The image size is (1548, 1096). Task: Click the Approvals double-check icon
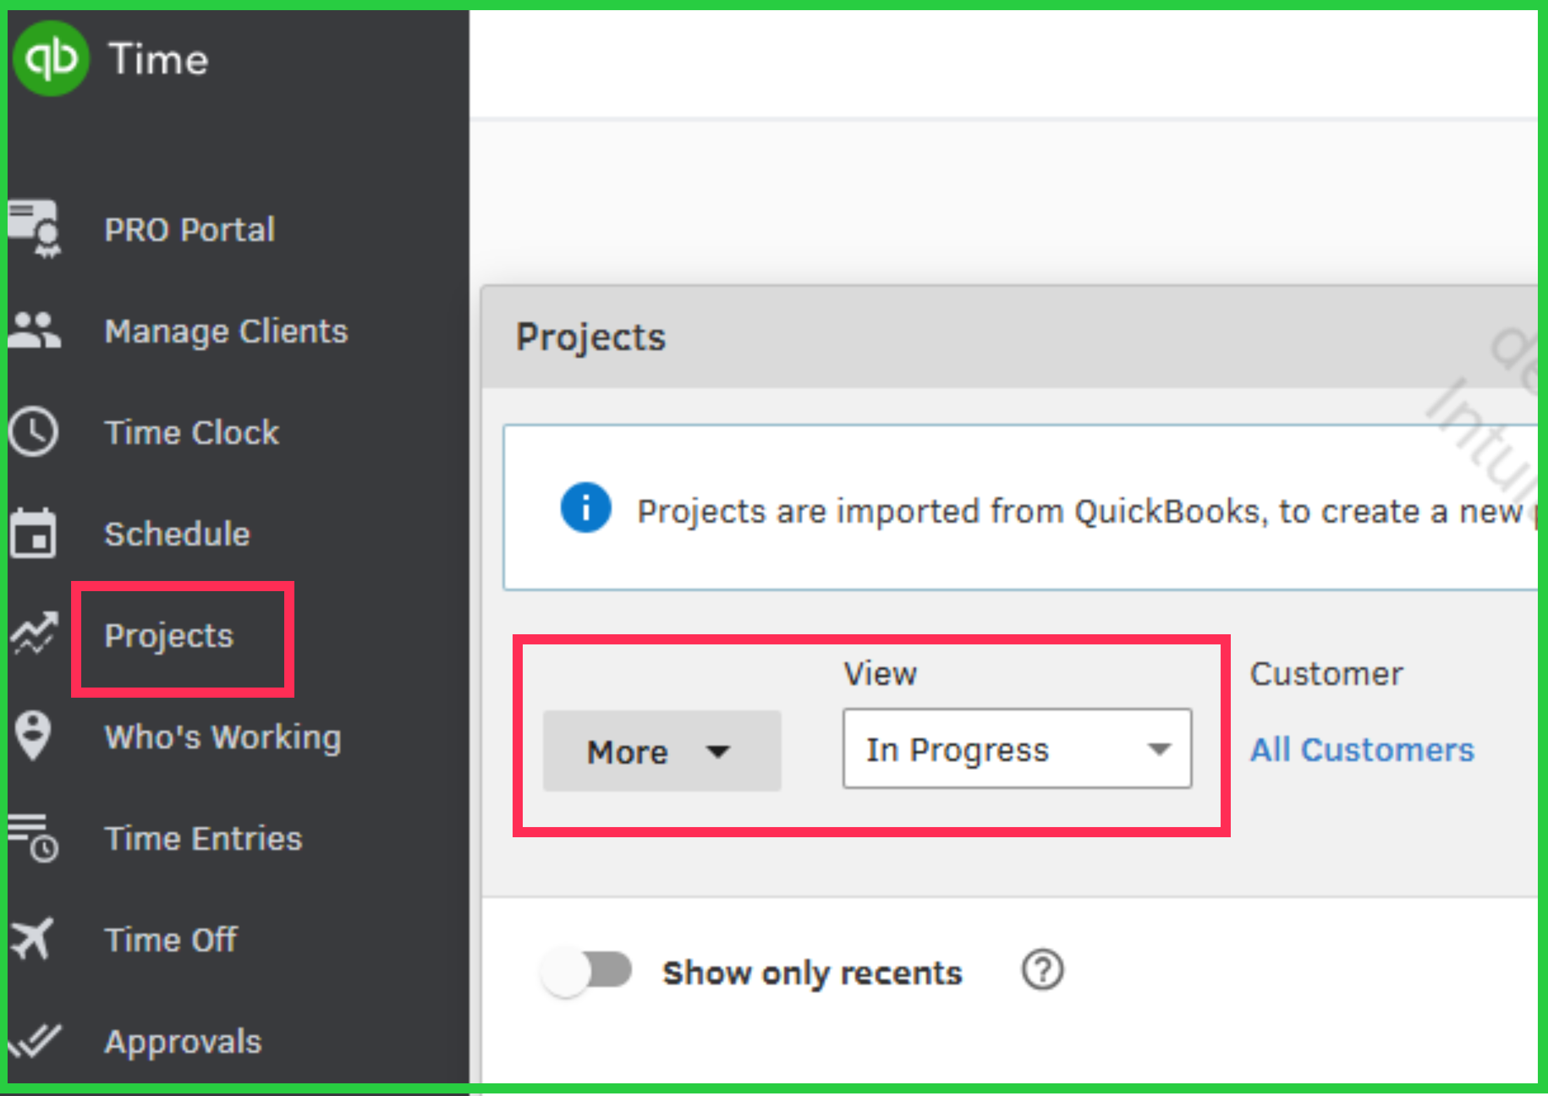click(35, 1041)
